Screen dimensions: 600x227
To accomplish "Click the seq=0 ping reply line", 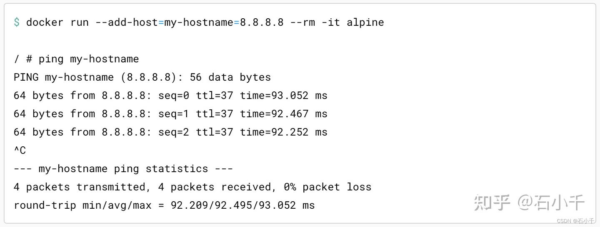I will point(170,96).
